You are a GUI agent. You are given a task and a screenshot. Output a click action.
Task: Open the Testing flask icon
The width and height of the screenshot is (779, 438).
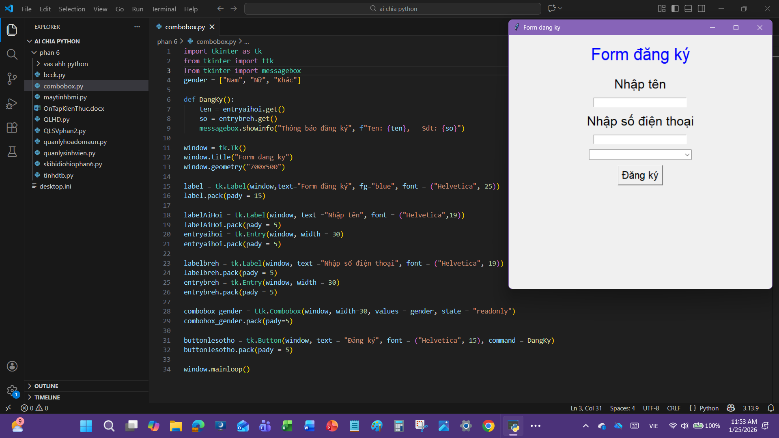(x=12, y=152)
